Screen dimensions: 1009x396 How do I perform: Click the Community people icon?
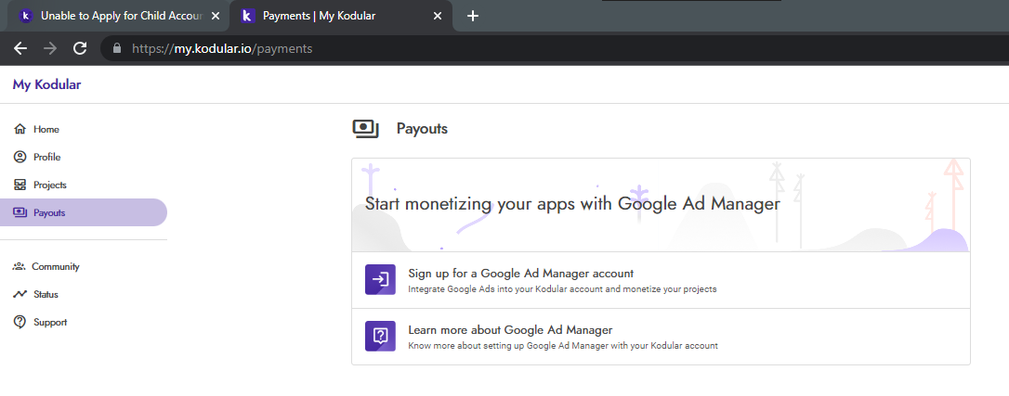[20, 266]
